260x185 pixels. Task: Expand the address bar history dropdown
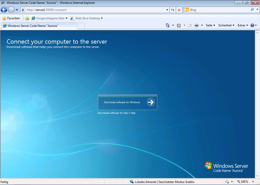pyautogui.click(x=167, y=10)
